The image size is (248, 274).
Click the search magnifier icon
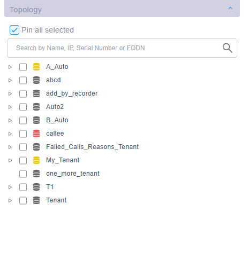[227, 48]
